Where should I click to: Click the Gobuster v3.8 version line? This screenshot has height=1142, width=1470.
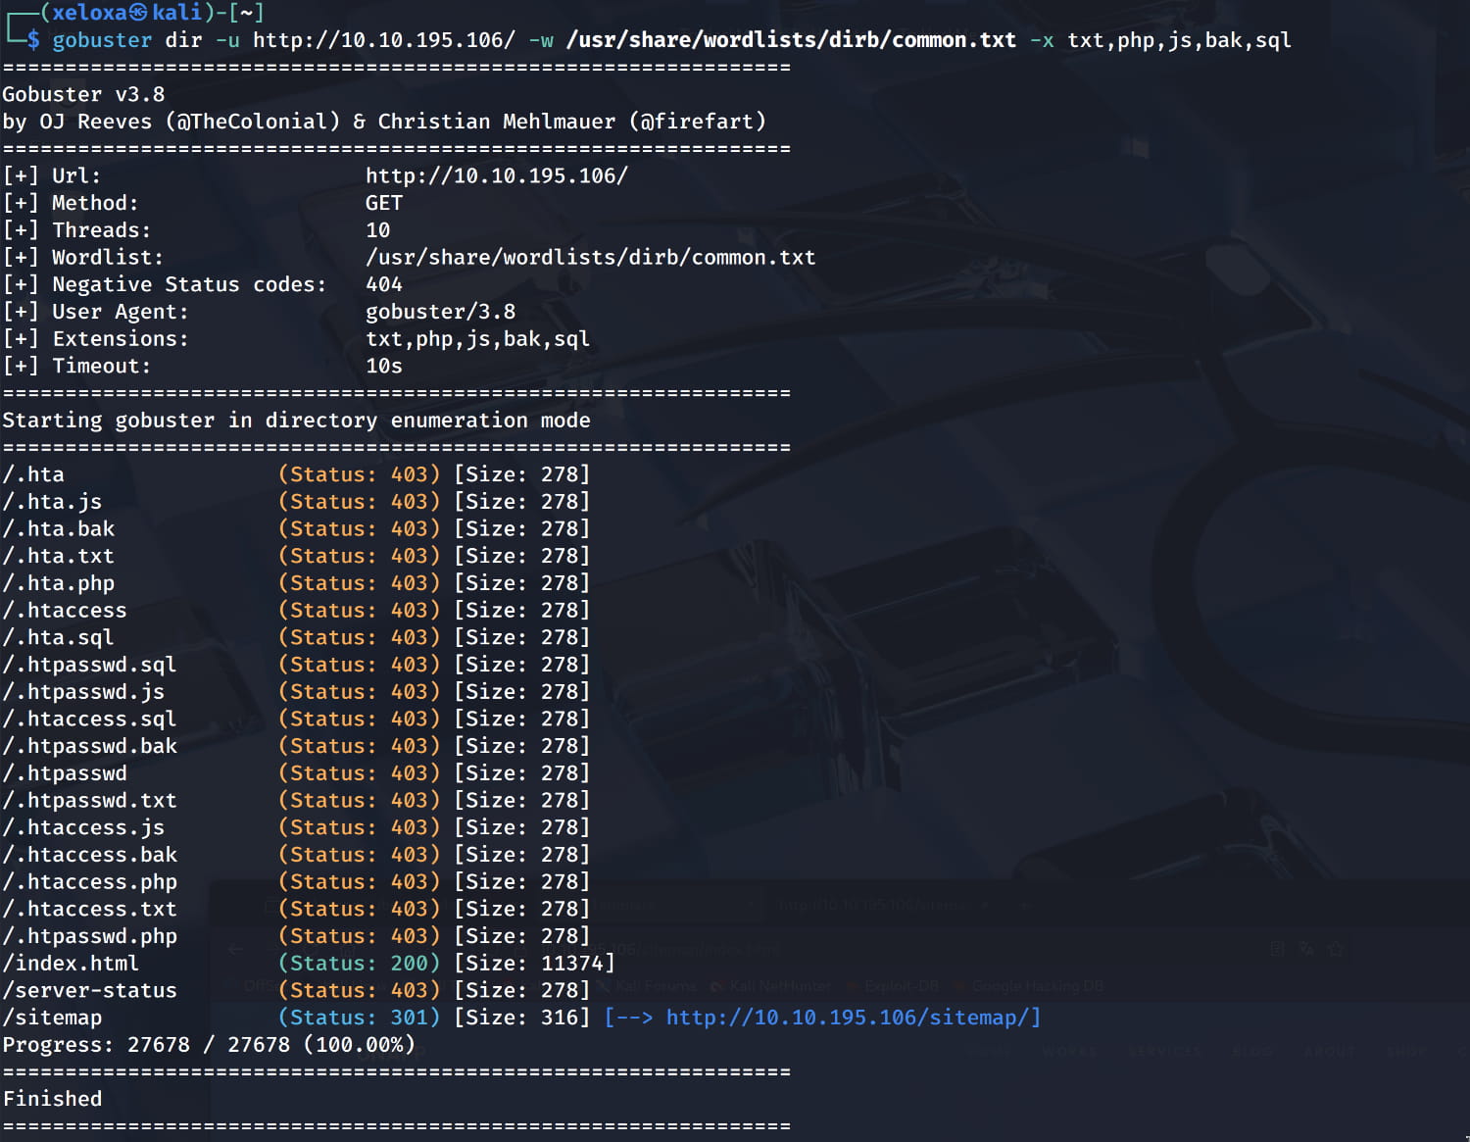coord(83,94)
